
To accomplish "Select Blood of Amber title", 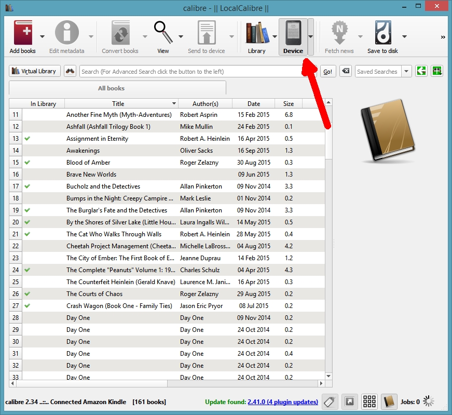I will pyautogui.click(x=88, y=163).
